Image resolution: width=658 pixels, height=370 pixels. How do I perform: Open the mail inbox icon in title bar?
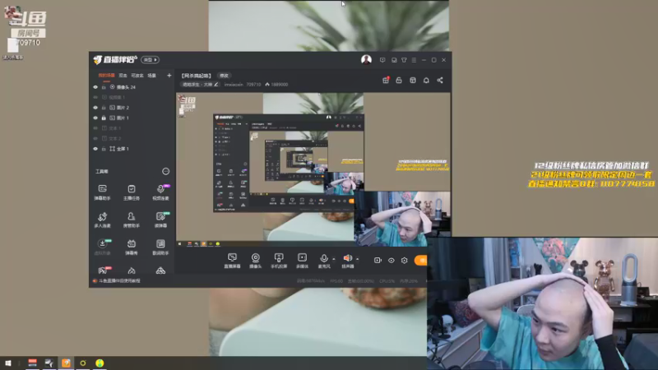(x=394, y=60)
